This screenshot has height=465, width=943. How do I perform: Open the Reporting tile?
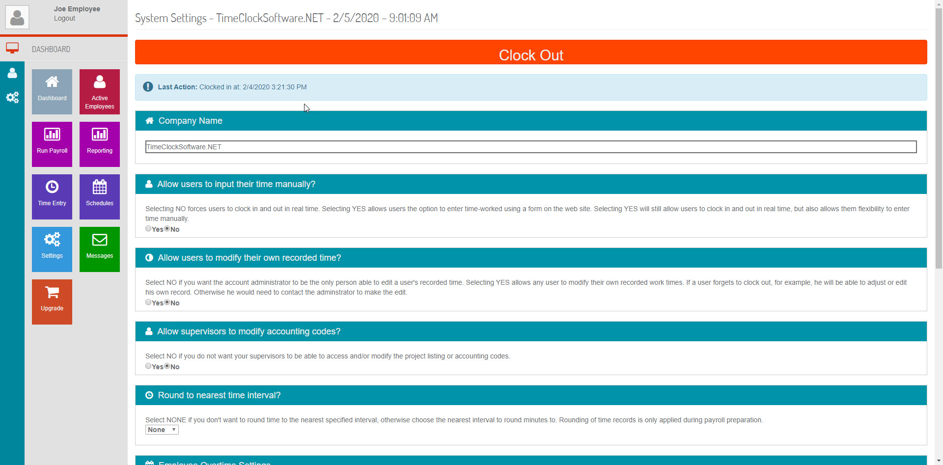coord(100,144)
